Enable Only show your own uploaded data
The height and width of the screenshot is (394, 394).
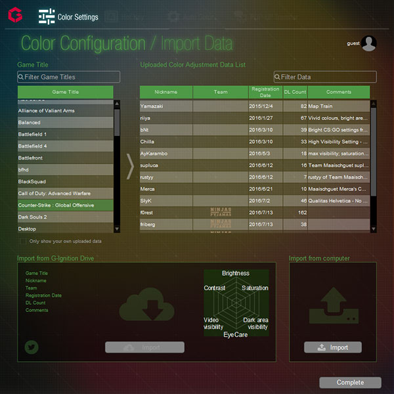[23, 241]
